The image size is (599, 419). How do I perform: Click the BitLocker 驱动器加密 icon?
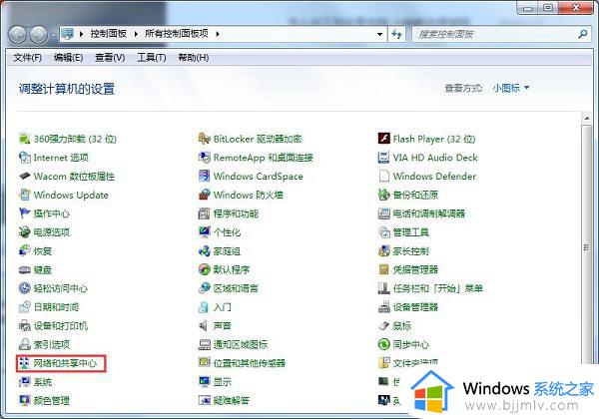pyautogui.click(x=205, y=139)
